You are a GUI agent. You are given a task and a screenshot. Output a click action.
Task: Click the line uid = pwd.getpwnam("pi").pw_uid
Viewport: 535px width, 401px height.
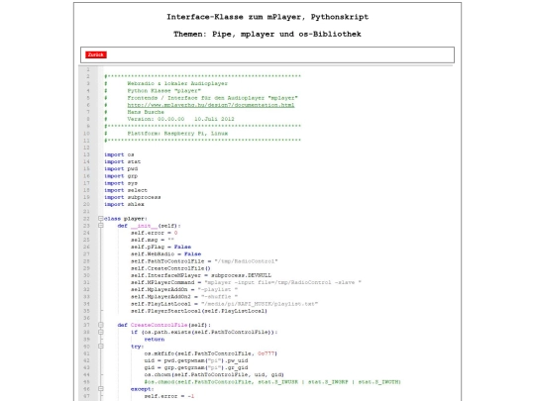(x=196, y=360)
